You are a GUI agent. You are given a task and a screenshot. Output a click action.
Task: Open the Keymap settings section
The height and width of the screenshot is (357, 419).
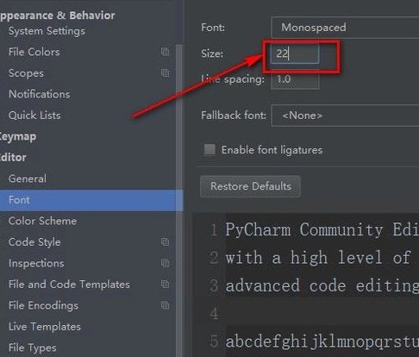pos(18,136)
